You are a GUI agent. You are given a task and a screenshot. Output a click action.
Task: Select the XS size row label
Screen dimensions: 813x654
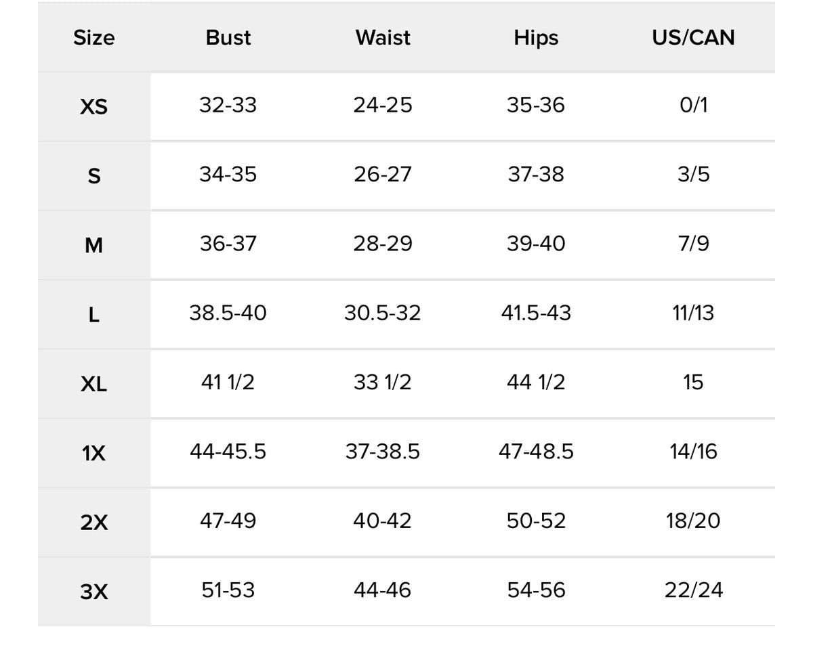pyautogui.click(x=93, y=107)
